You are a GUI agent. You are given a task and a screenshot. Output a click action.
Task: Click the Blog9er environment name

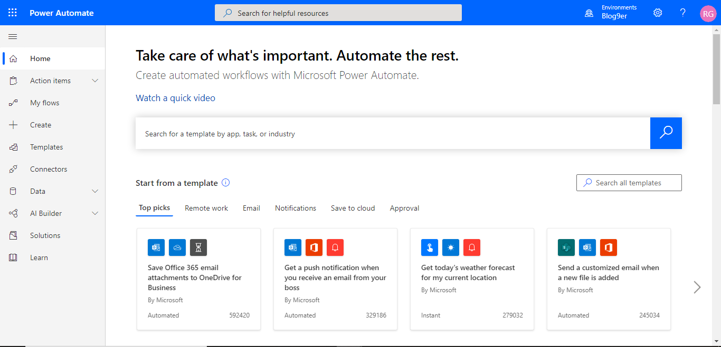[614, 16]
